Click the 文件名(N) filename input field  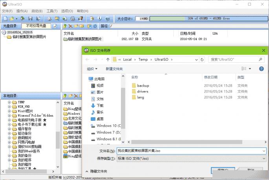click(x=192, y=151)
